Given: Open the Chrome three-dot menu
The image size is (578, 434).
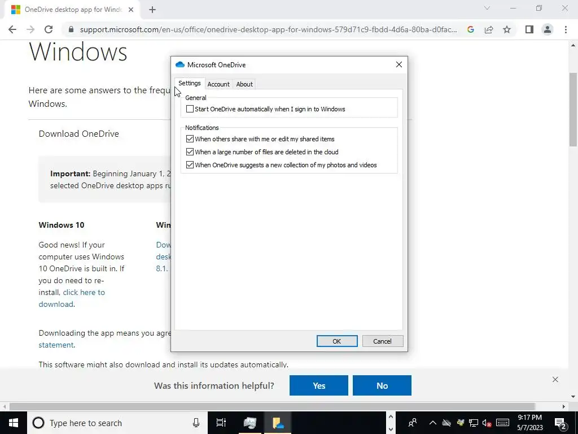Looking at the screenshot, I should 566,29.
